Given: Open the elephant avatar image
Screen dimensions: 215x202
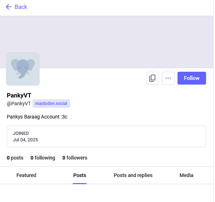Looking at the screenshot, I should (23, 69).
